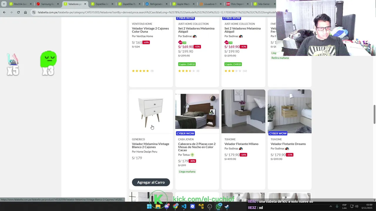The image size is (376, 211).
Task: Open Roblox from the taskbar
Action: (192, 206)
